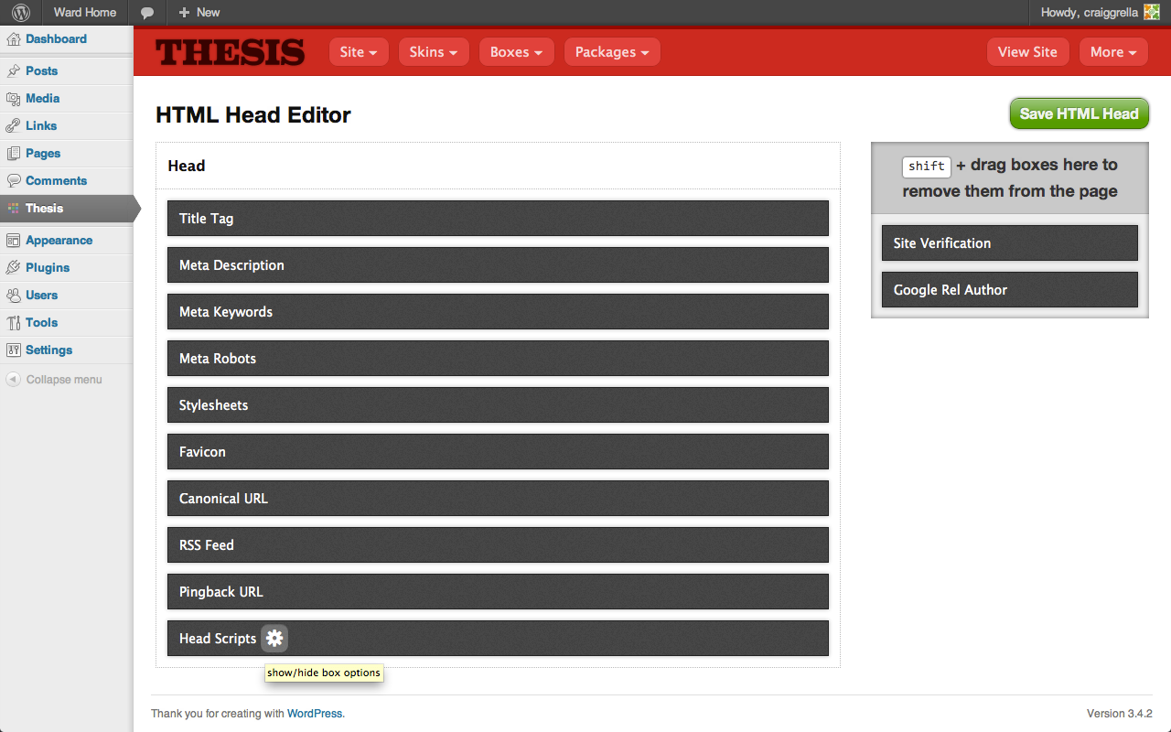
Task: Click the Users icon in sidebar
Action: (13, 296)
